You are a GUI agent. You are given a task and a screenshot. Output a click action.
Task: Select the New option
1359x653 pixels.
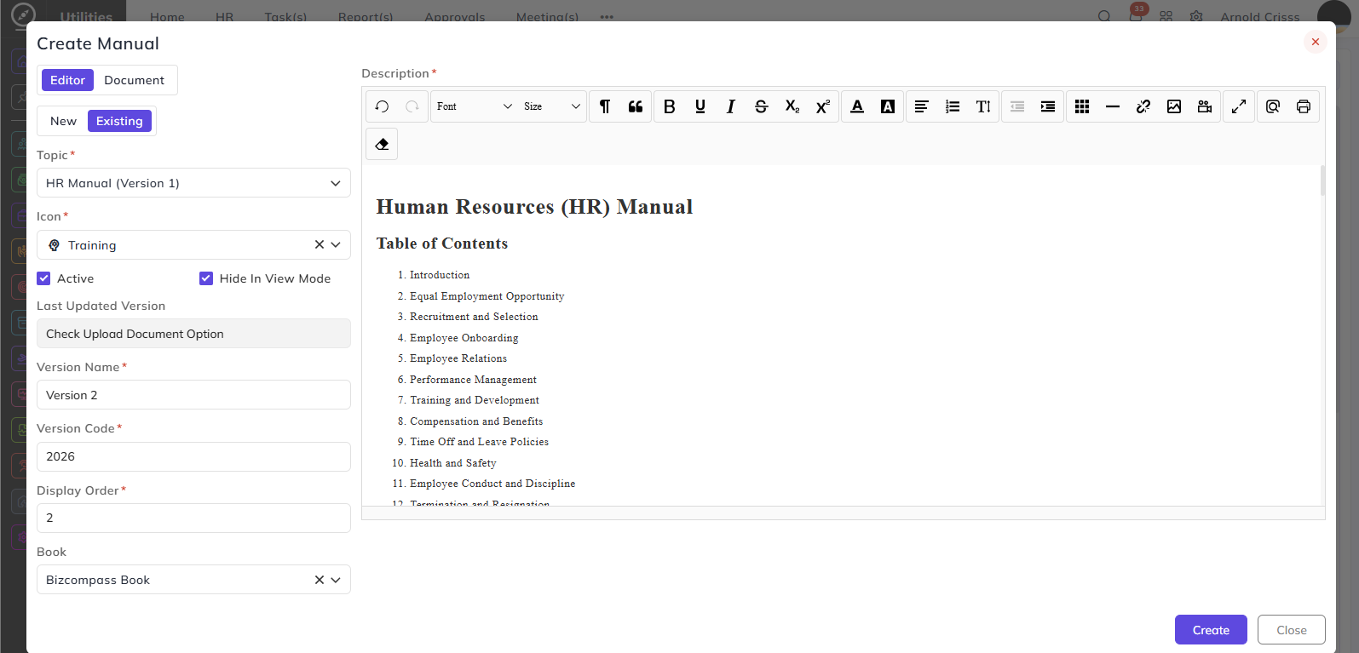pos(63,121)
